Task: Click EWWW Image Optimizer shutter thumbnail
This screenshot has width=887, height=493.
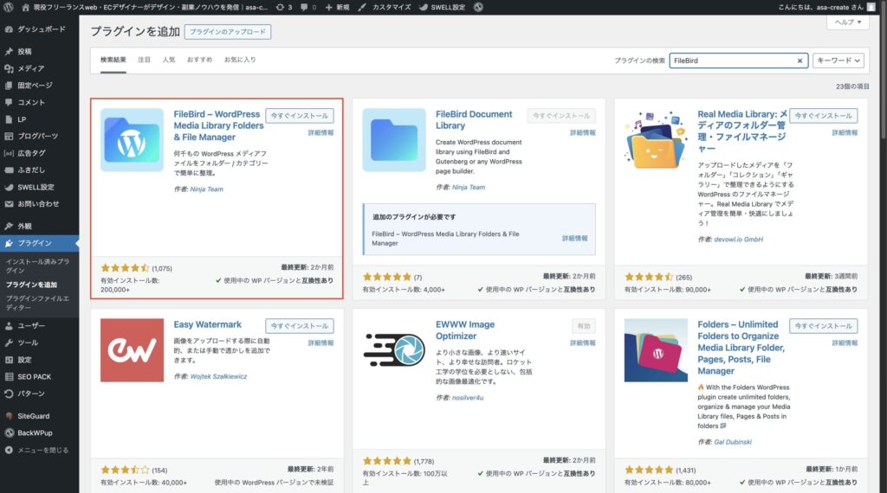Action: click(x=394, y=349)
